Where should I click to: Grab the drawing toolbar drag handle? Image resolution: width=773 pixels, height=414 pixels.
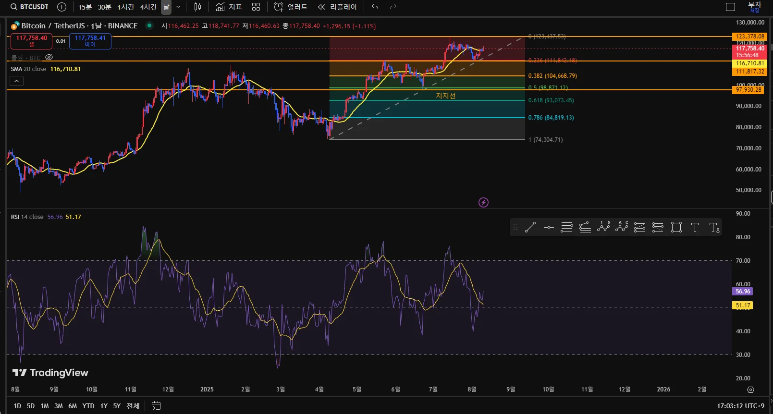pos(515,227)
